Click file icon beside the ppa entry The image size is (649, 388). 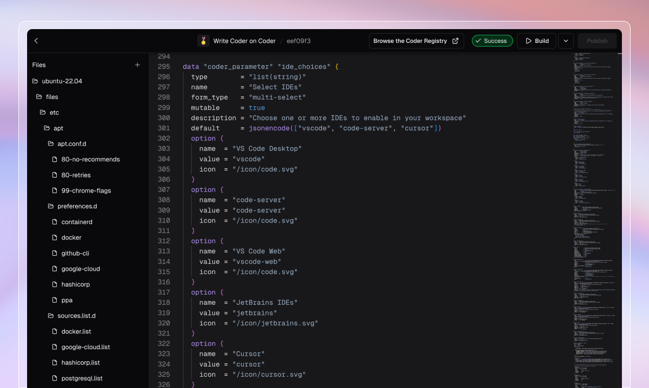[55, 300]
